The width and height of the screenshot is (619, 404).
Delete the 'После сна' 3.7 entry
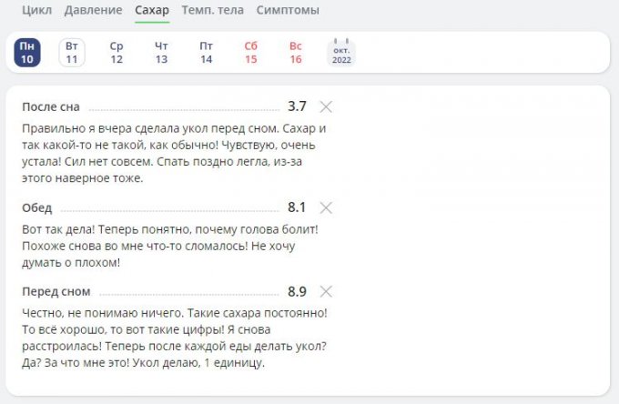click(x=327, y=106)
